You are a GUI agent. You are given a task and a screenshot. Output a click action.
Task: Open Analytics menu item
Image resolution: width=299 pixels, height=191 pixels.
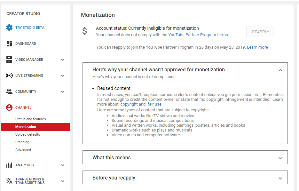(x=24, y=165)
